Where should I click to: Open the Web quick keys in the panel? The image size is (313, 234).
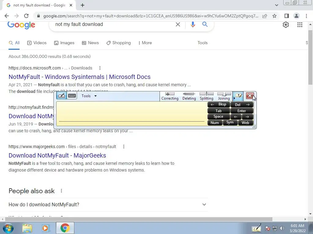(x=246, y=122)
